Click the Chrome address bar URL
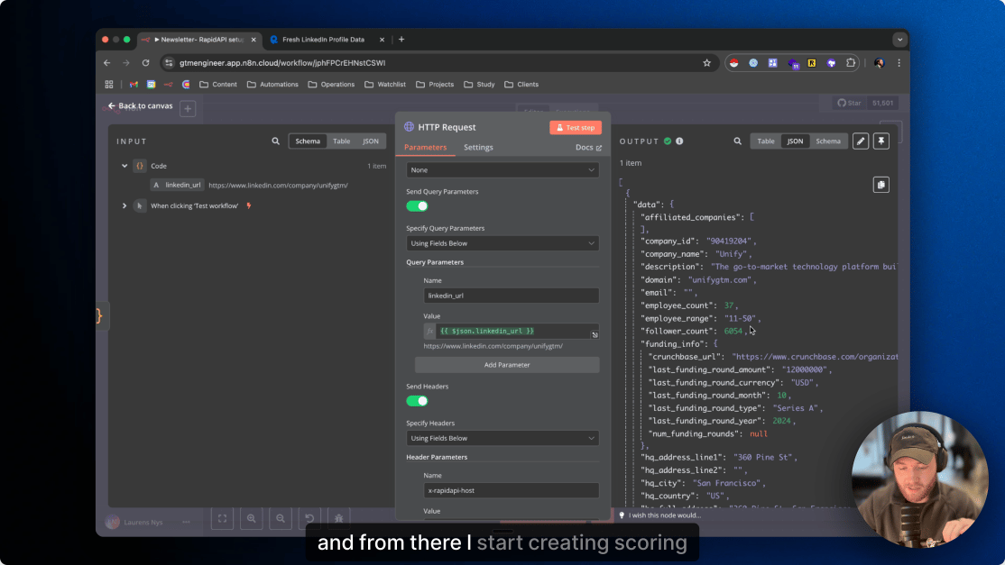This screenshot has height=565, width=1005. 282,63
